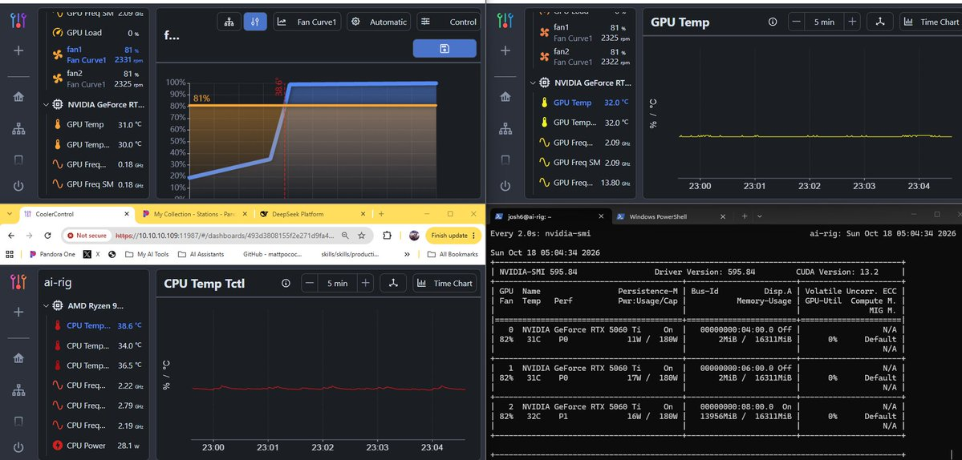Collapse NVIDIA GeForce RT... group in GPU Temp window

tap(532, 83)
